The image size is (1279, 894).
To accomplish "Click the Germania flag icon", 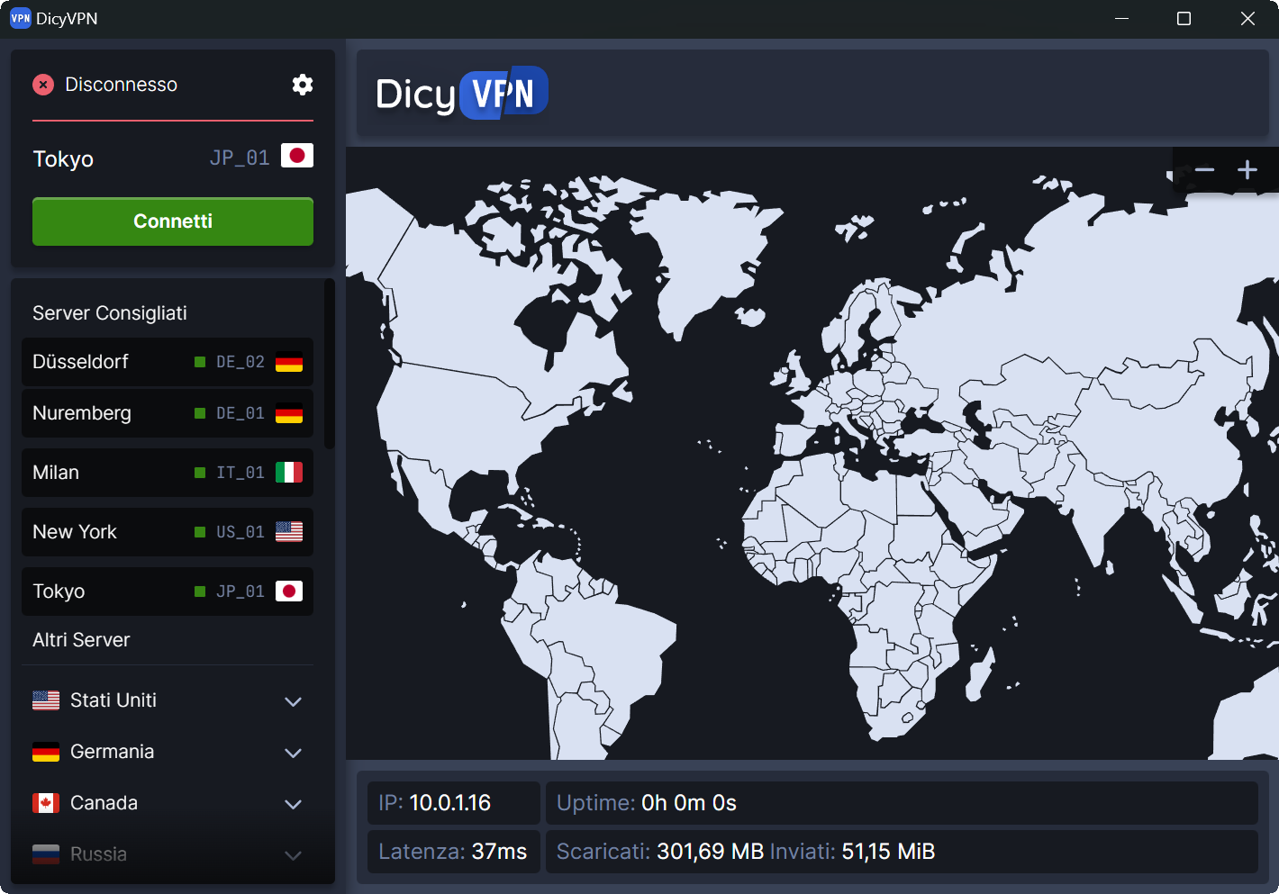I will [46, 752].
